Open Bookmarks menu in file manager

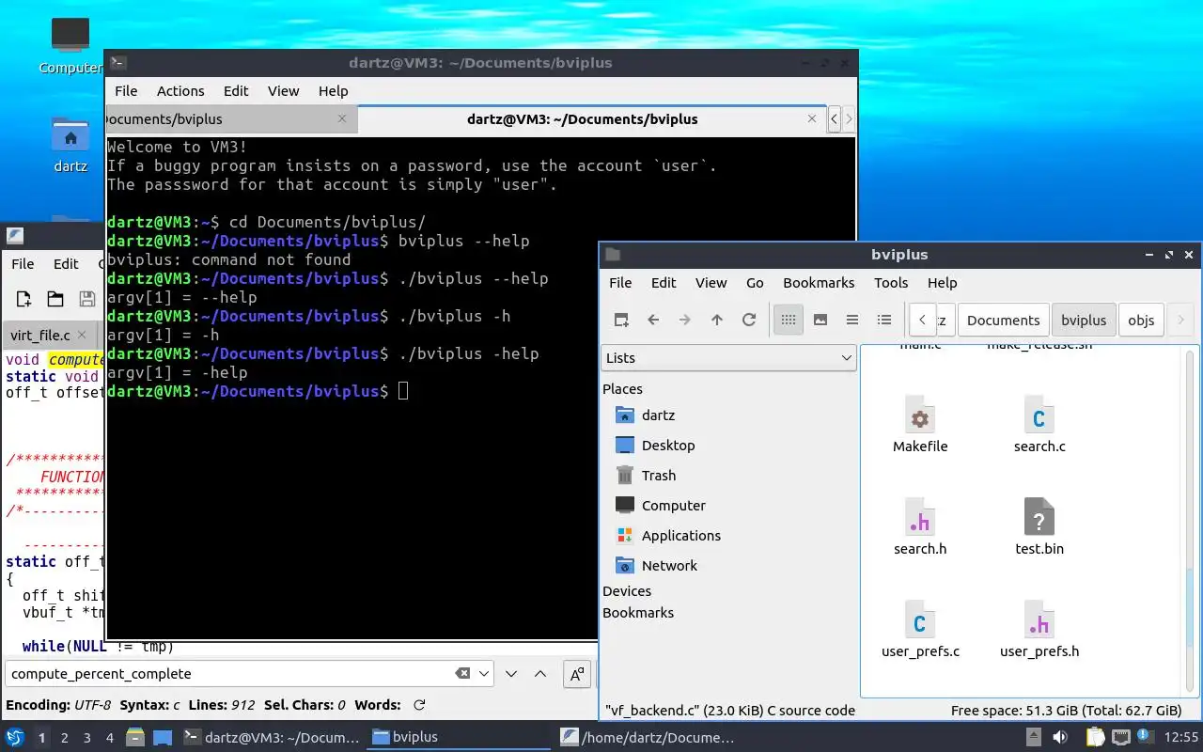pyautogui.click(x=819, y=282)
